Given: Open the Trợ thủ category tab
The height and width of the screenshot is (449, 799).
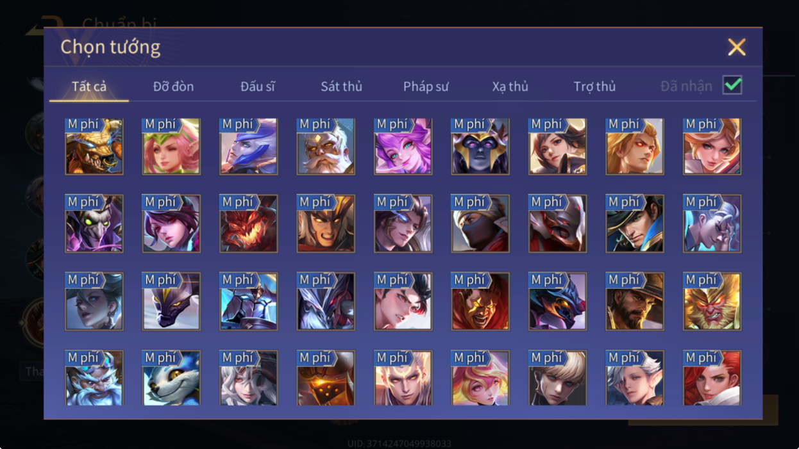Looking at the screenshot, I should (x=594, y=86).
